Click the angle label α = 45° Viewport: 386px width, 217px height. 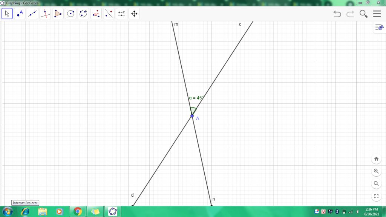tap(196, 98)
